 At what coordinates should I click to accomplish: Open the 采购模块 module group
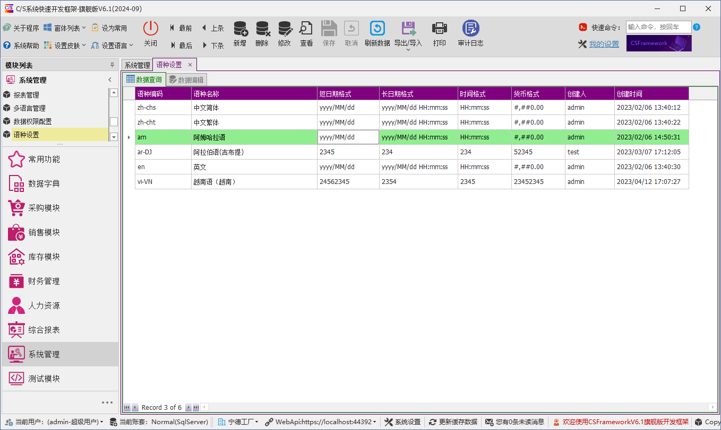[x=60, y=208]
